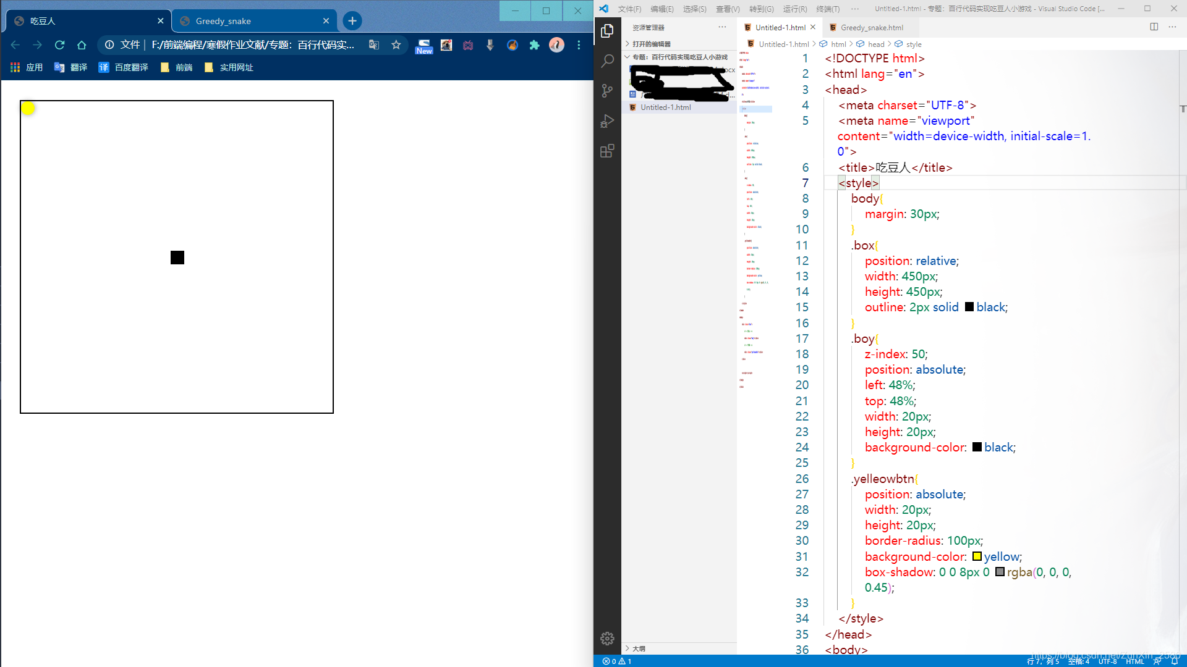
Task: Switch to Greedy_snake.html editor tab
Action: coord(871,28)
